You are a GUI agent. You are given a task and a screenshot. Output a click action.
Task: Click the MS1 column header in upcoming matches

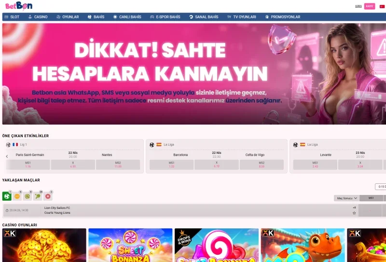pos(371,198)
